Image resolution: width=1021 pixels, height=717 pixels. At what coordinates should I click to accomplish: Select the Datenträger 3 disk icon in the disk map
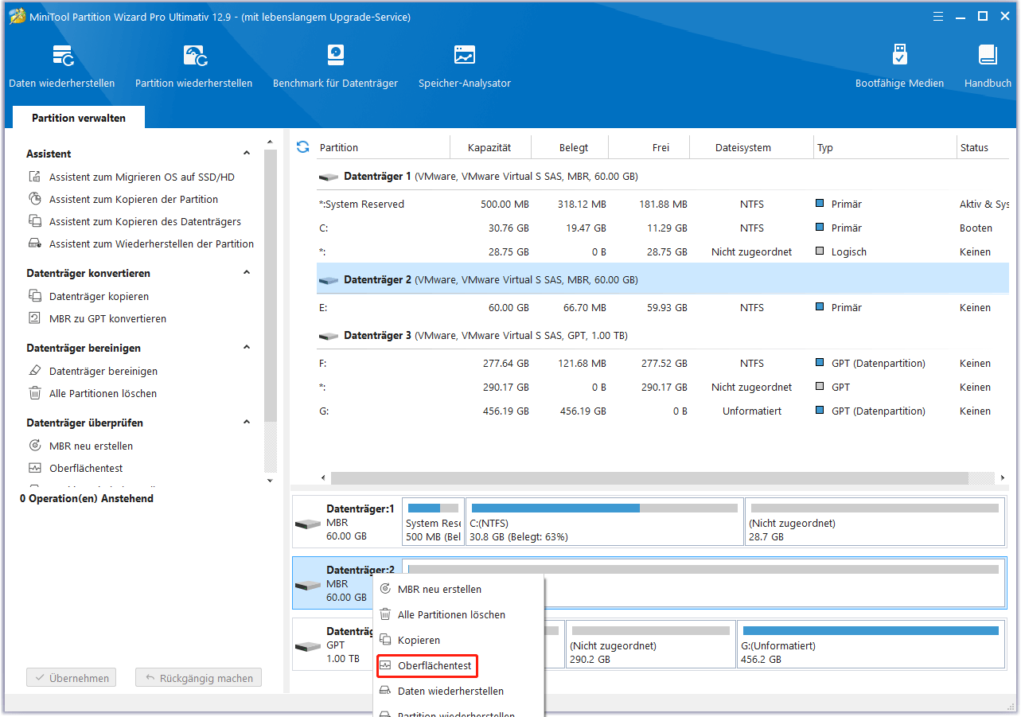tap(308, 648)
